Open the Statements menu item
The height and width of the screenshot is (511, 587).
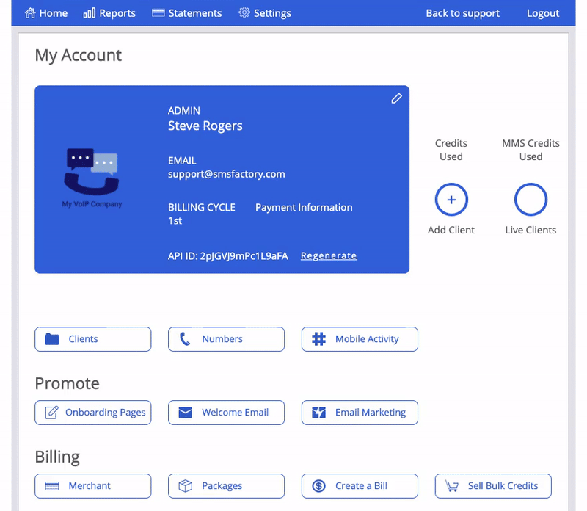pos(187,13)
